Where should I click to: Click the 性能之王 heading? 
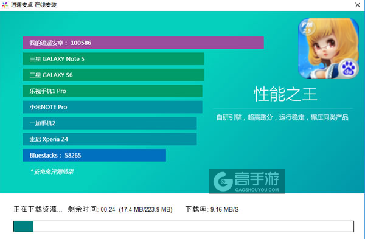[x=285, y=94]
